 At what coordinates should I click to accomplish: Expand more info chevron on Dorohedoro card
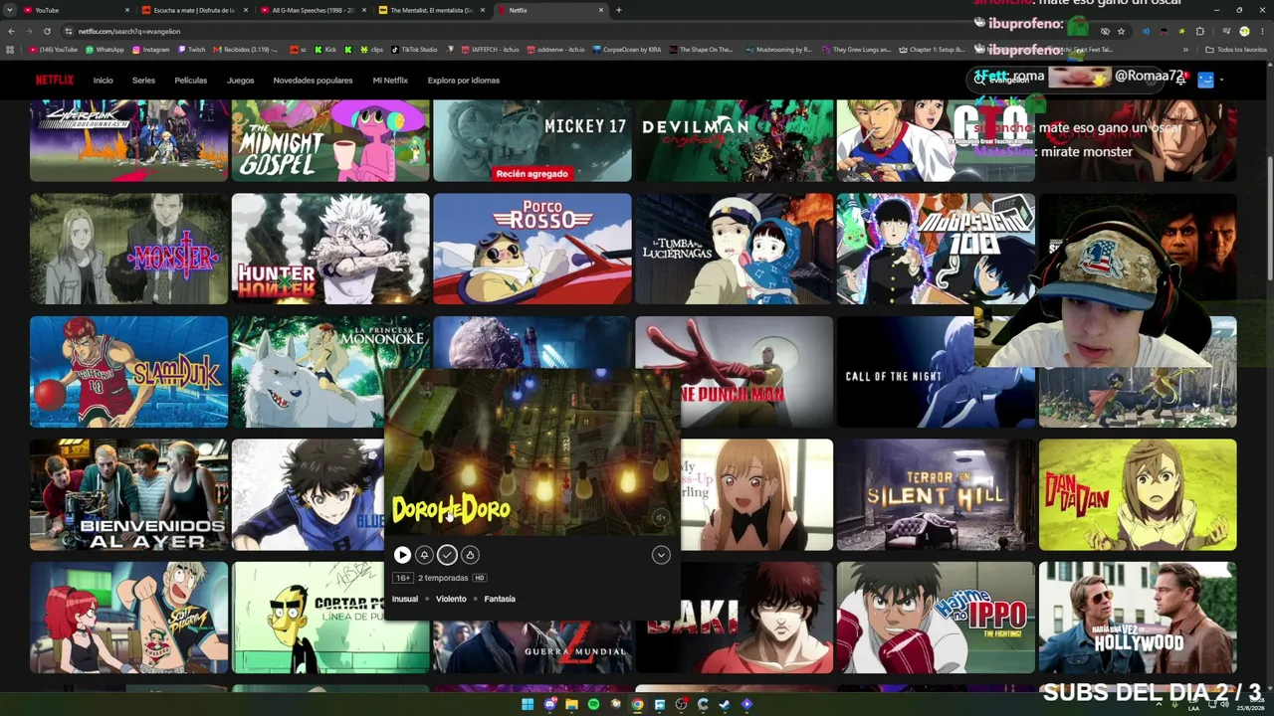pyautogui.click(x=661, y=555)
